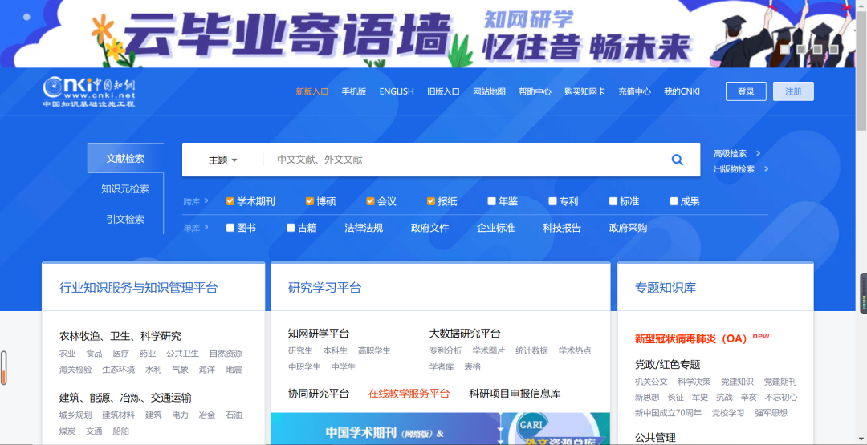The image size is (867, 445).
Task: Click the 中国学术期刊 promotional banner
Action: pos(385,429)
